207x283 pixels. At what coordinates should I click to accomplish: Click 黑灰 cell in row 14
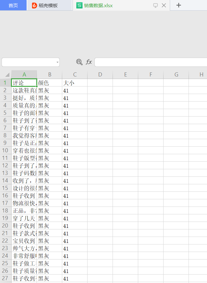(49, 181)
